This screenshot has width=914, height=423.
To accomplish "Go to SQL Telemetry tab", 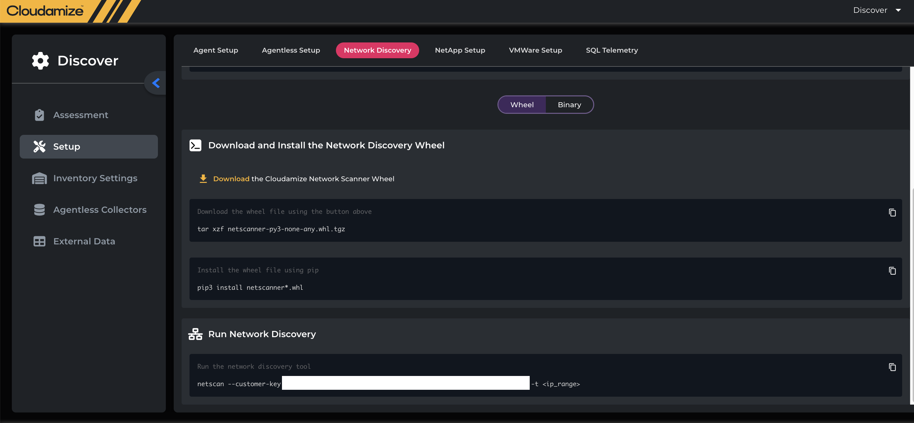I will click(x=611, y=50).
